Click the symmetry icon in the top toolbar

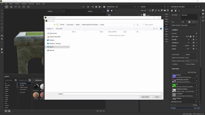point(16,7)
